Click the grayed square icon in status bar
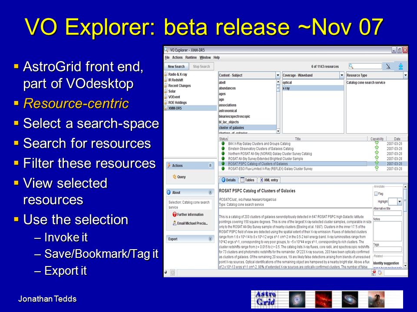The height and width of the screenshot is (312, 417). pos(172,272)
